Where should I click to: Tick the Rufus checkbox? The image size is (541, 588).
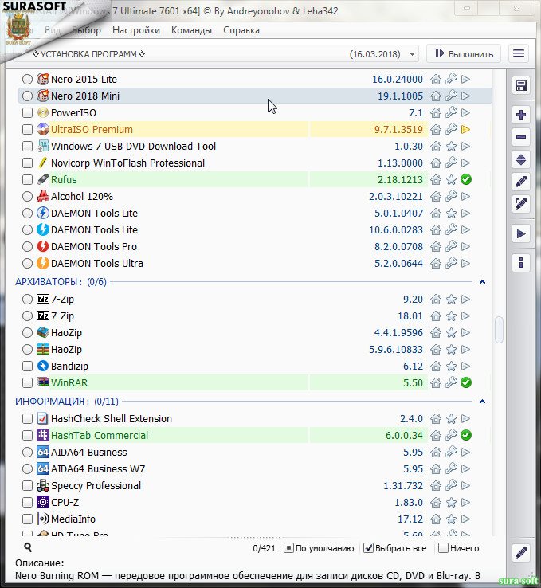click(27, 180)
